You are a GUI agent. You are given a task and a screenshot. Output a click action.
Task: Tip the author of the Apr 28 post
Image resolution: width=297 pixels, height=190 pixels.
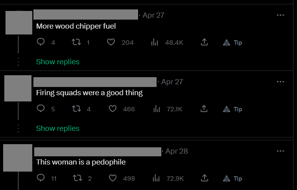click(232, 179)
